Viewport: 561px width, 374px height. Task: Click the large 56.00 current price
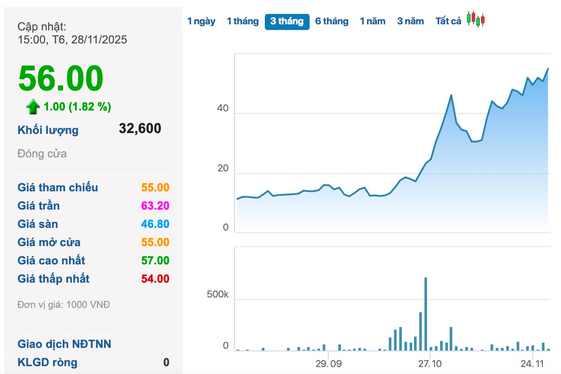(x=60, y=79)
